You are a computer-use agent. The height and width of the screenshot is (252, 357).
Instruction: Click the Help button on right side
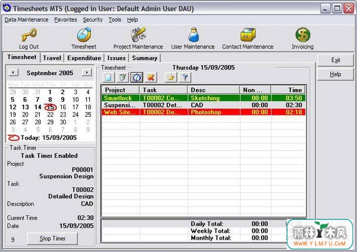(x=336, y=74)
